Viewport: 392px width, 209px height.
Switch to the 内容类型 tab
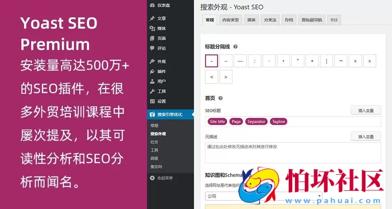[230, 20]
